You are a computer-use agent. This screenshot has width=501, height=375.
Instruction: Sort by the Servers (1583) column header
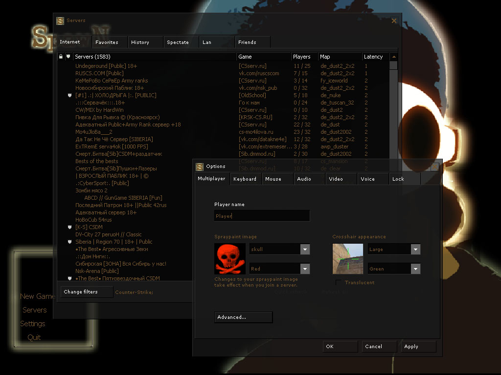pyautogui.click(x=155, y=57)
